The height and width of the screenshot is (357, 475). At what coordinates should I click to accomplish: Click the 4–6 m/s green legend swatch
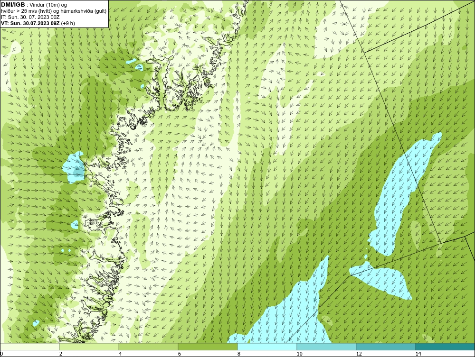[148, 347]
